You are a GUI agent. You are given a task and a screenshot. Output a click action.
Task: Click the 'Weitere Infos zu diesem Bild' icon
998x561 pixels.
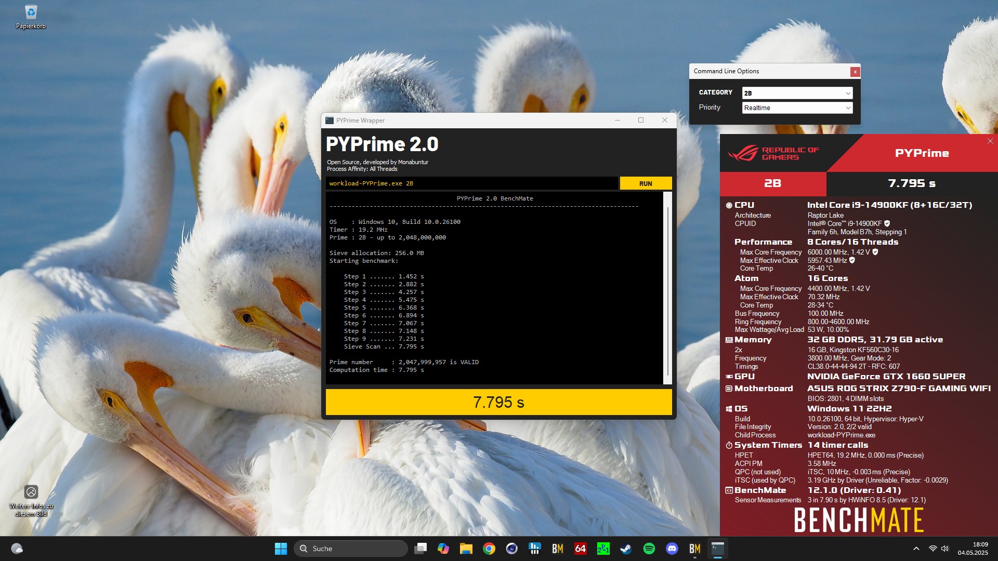coord(31,501)
